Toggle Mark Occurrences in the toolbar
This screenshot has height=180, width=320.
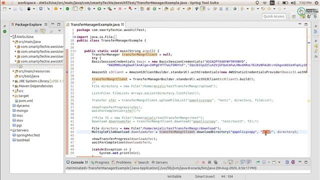(x=203, y=9)
